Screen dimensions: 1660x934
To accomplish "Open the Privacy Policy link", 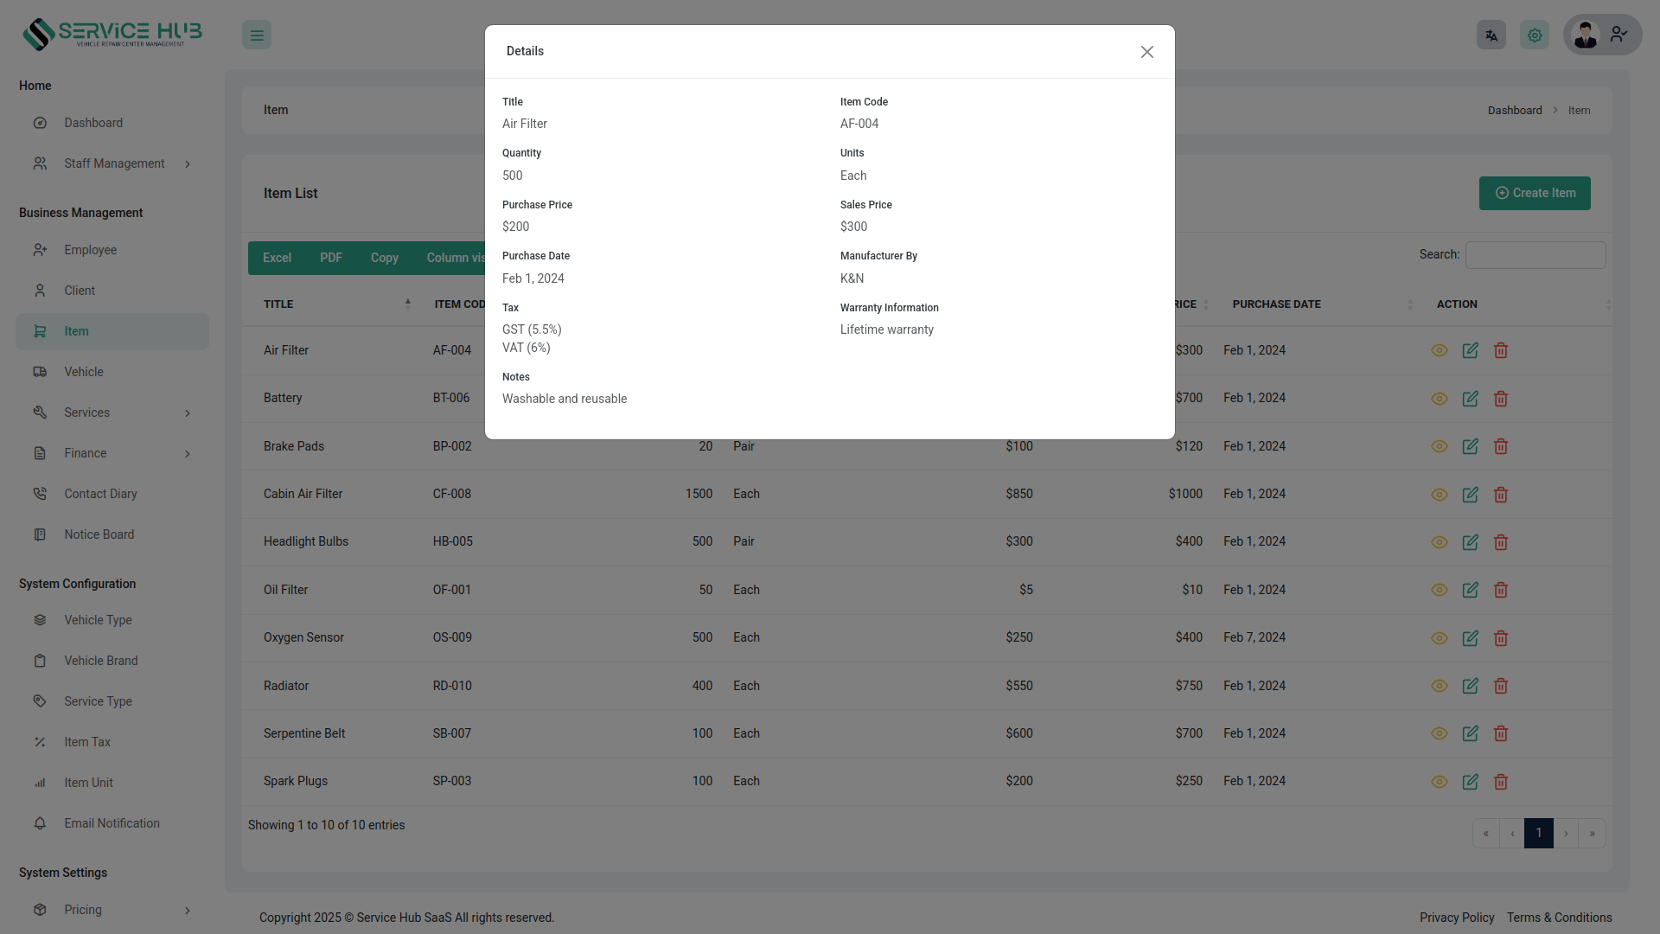I will coord(1457,918).
